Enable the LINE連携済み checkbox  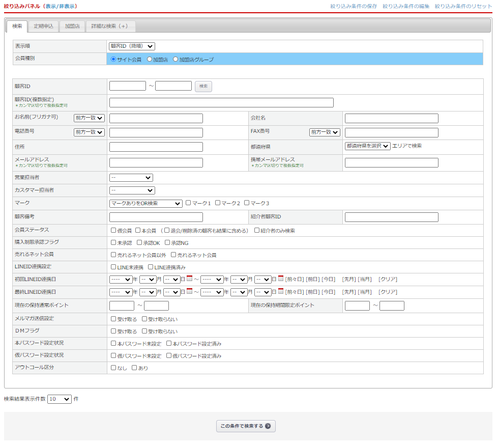coord(151,267)
